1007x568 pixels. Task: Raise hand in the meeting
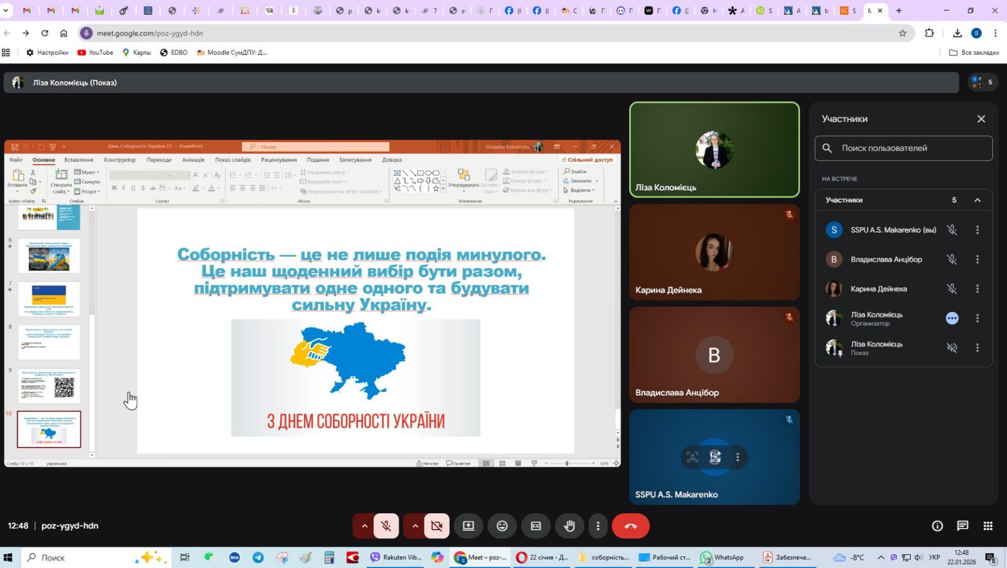click(570, 526)
